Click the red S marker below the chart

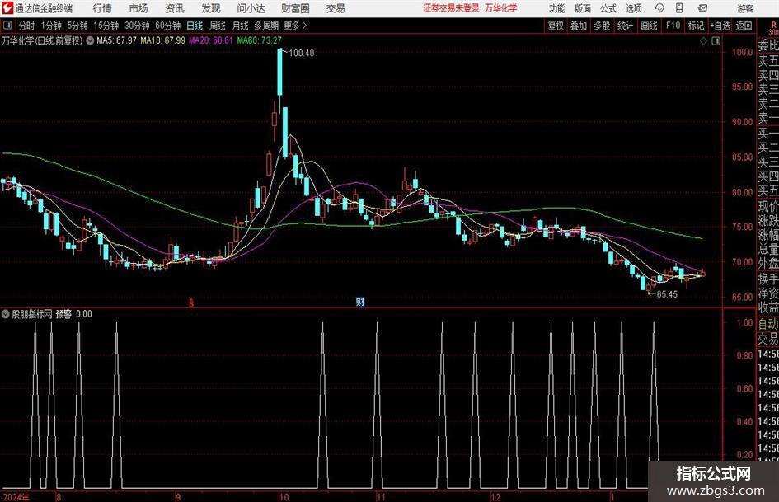pyautogui.click(x=191, y=303)
